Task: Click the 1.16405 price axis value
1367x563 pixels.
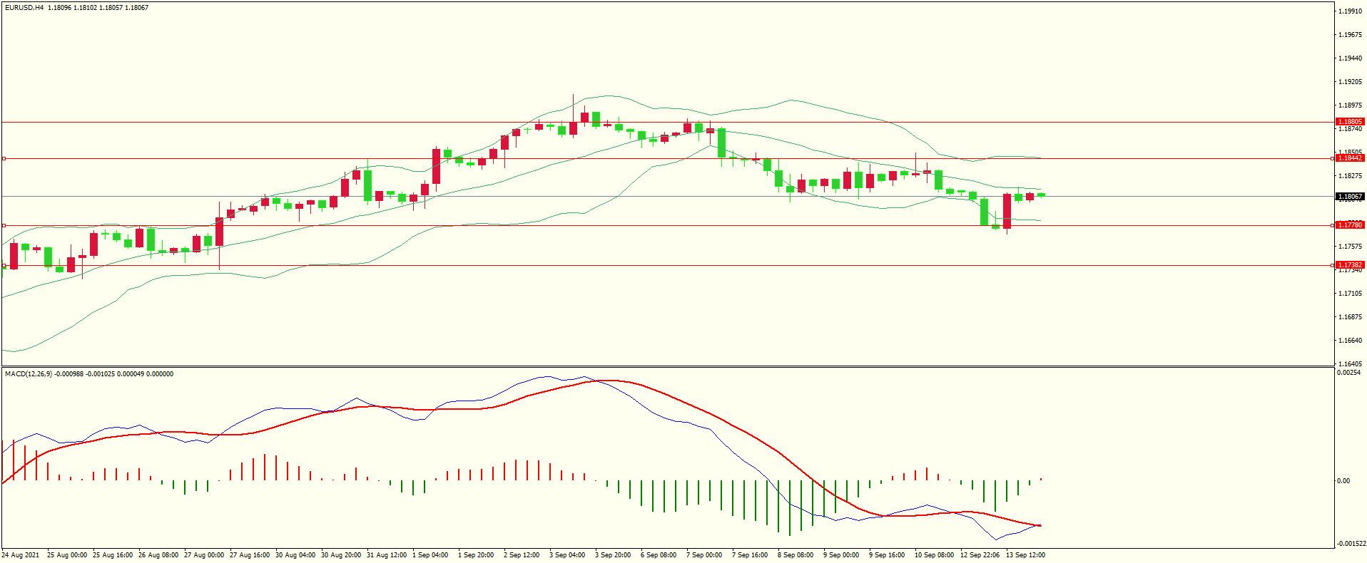Action: tap(1351, 364)
